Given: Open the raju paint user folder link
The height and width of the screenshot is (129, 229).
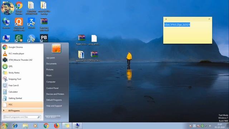Looking at the screenshot, I should coord(50,58).
